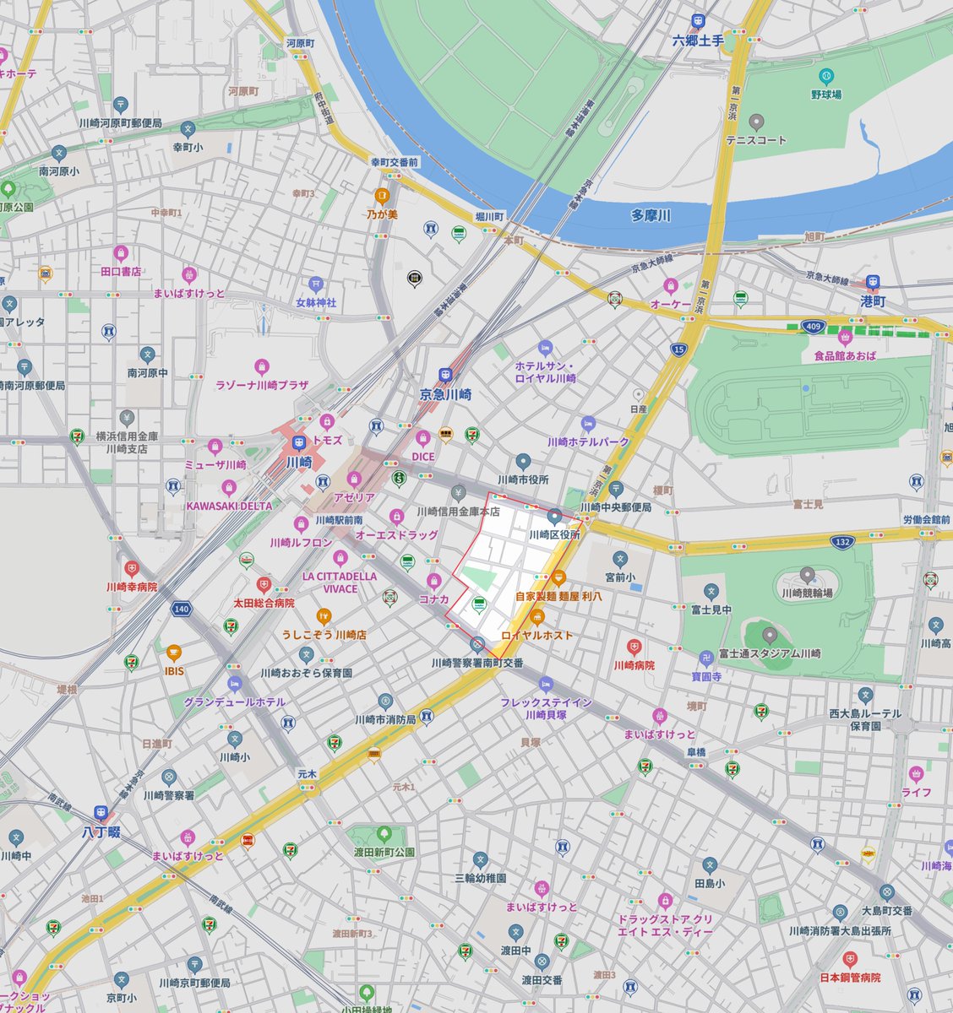Open the オーエスドラッグ drugstore icon
This screenshot has height=1013, width=953.
pos(396,516)
